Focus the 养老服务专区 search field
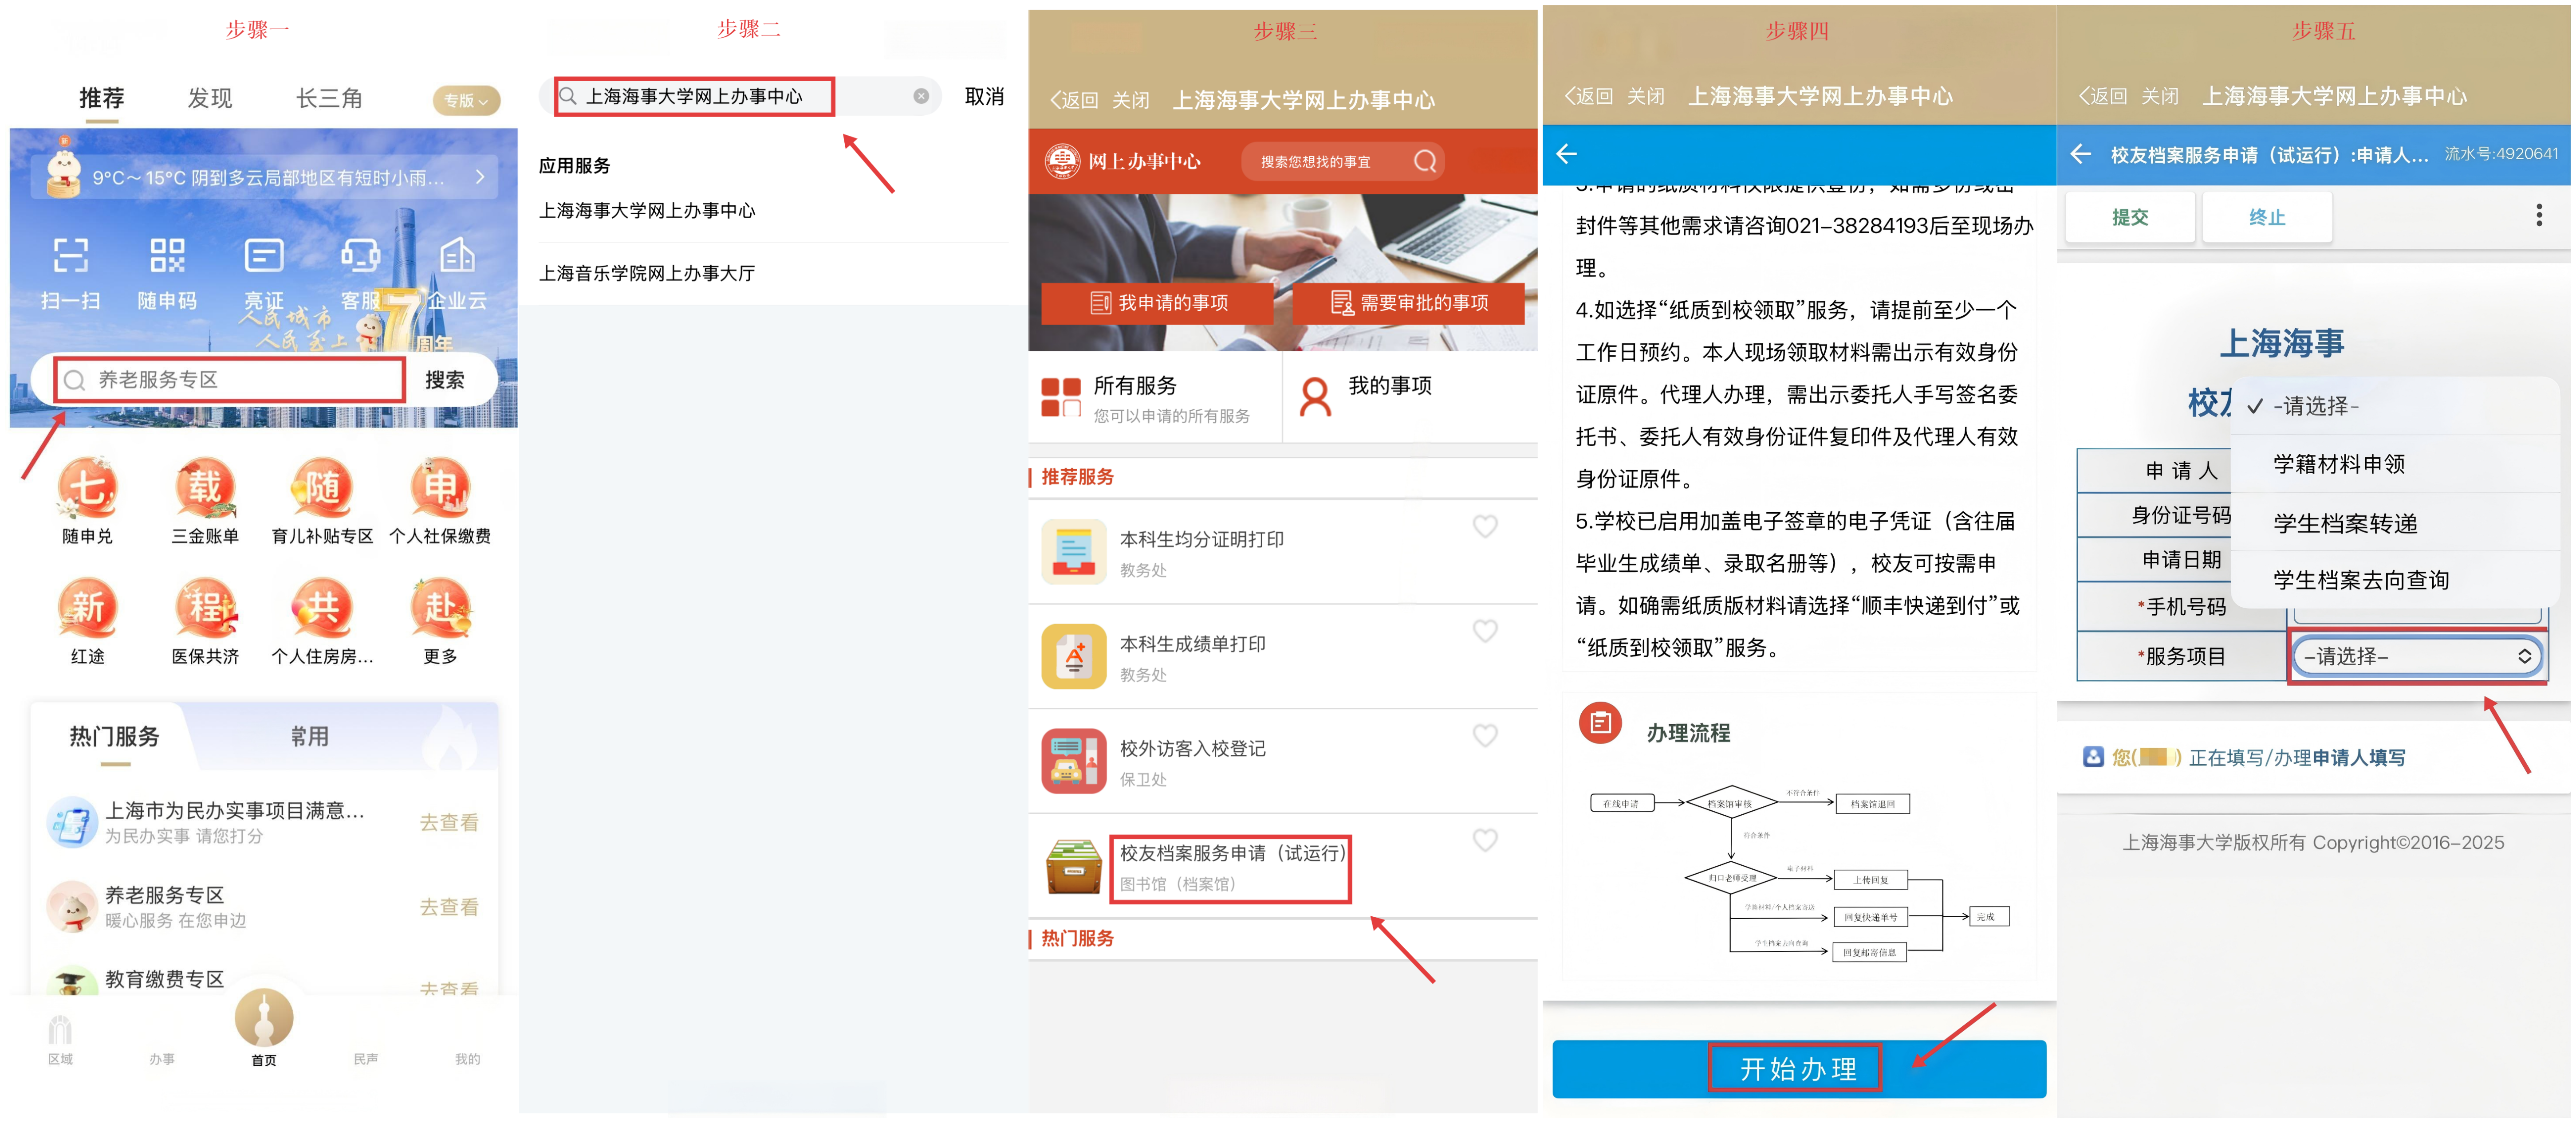This screenshot has height=1123, width=2576. point(230,380)
